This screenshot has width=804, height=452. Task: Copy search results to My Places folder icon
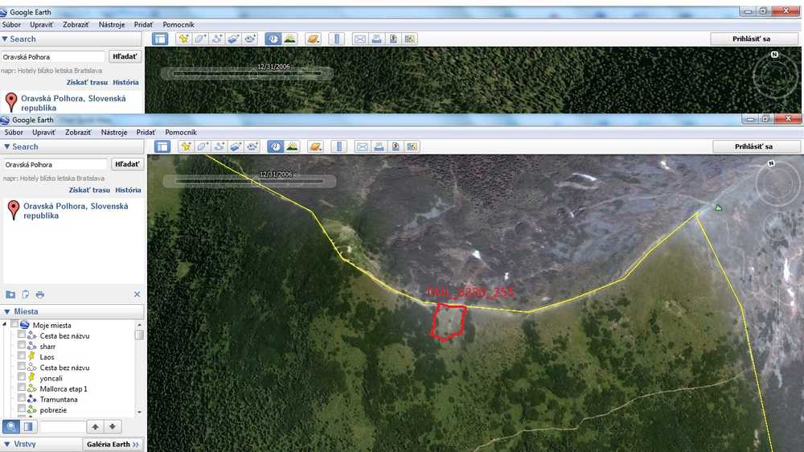point(10,294)
